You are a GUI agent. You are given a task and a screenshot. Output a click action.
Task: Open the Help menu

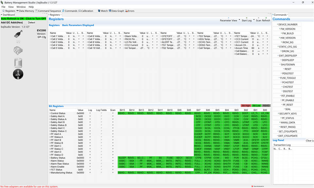[x=31, y=7]
